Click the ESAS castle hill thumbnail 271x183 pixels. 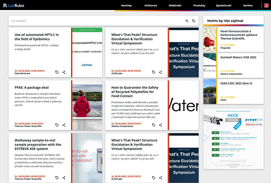(x=210, y=92)
